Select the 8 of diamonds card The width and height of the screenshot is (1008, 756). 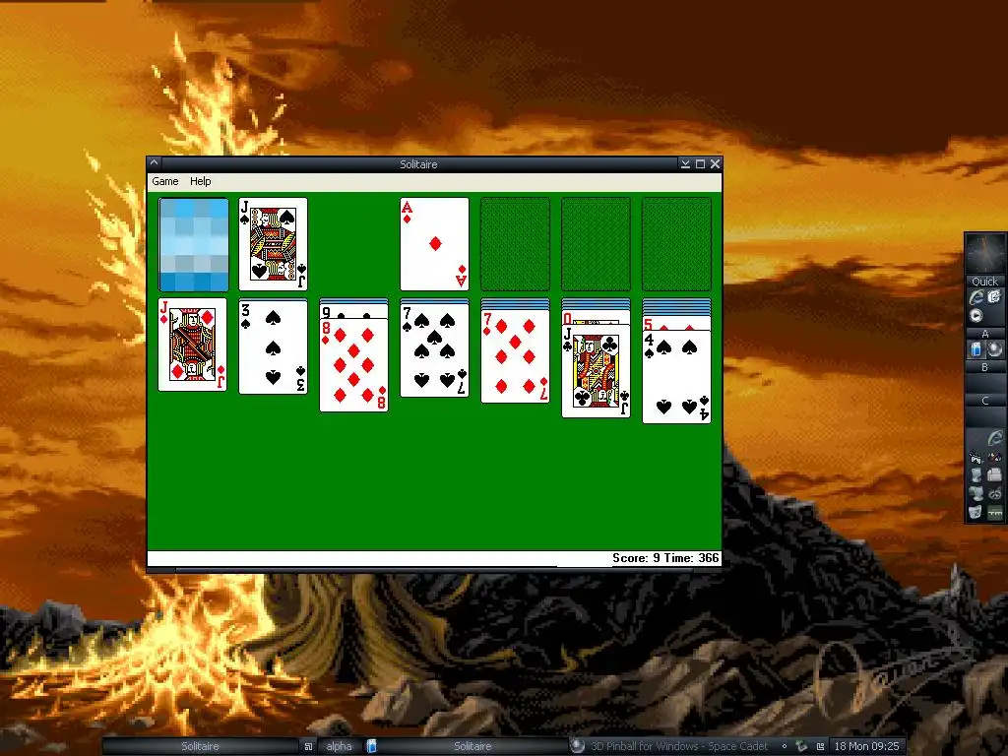(353, 364)
